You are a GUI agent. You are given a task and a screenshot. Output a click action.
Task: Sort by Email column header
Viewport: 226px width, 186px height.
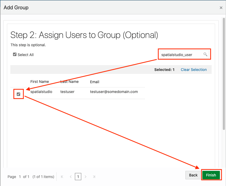(95, 82)
